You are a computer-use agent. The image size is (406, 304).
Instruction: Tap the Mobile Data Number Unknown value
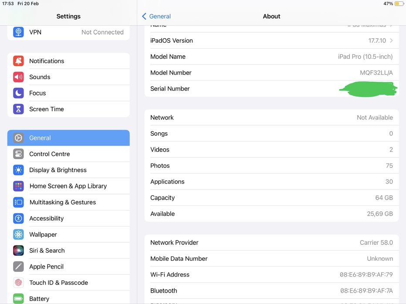pos(380,258)
